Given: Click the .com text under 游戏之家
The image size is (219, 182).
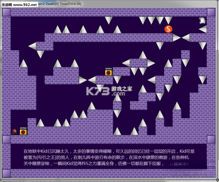Looking at the screenshot, I should tap(118, 94).
